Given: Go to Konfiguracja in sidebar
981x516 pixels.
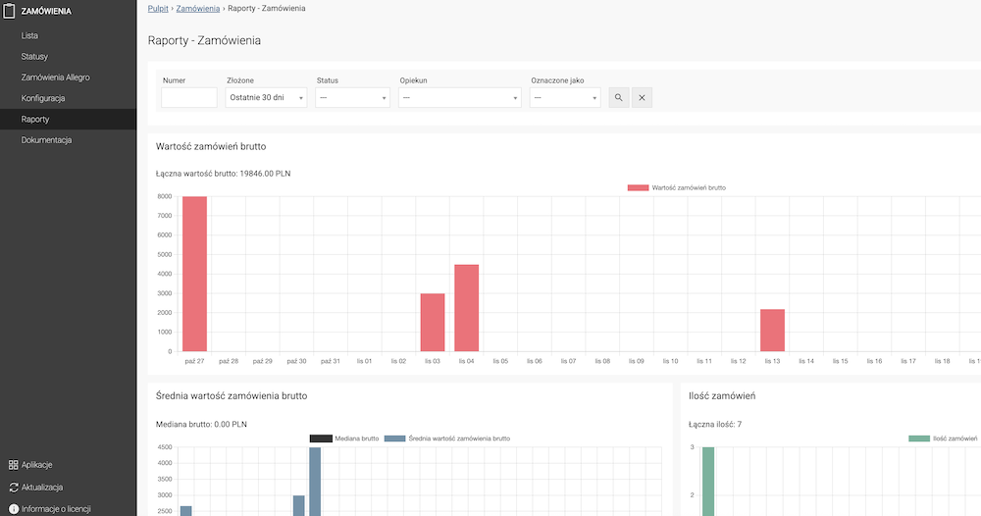Looking at the screenshot, I should pyautogui.click(x=43, y=98).
